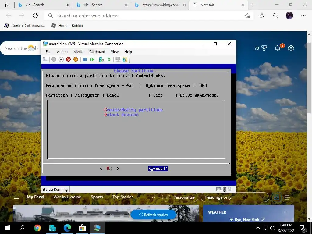This screenshot has height=234, width=312.
Task: Click the greyed-out Enhanced Session icon
Action: (x=118, y=59)
